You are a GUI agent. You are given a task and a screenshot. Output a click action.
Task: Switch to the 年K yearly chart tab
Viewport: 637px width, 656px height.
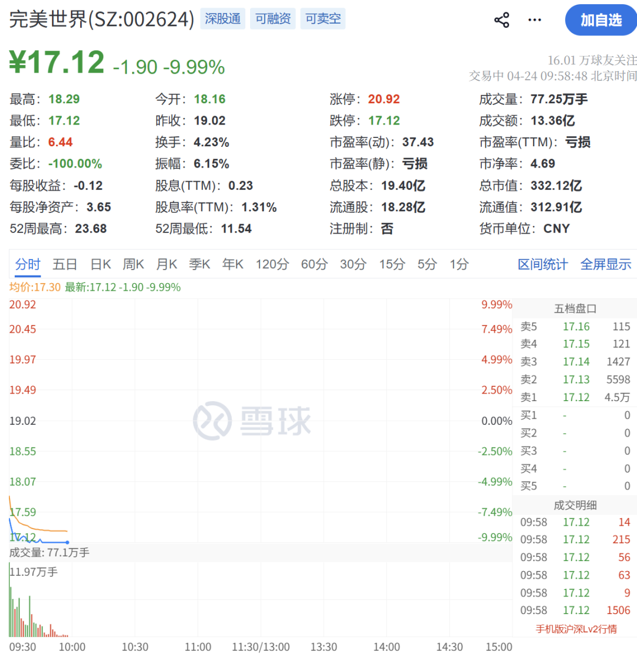click(232, 264)
